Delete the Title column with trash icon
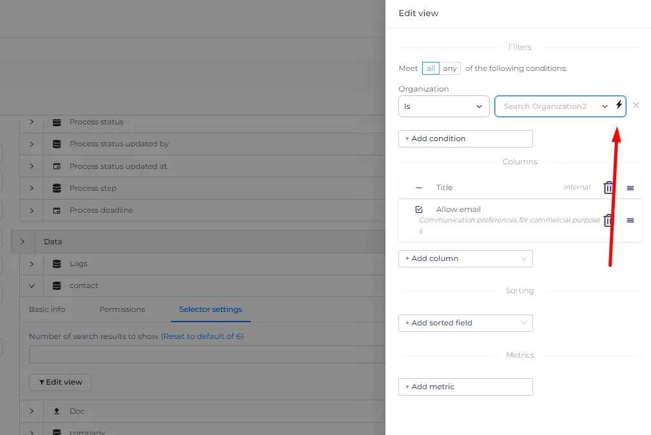 [608, 188]
